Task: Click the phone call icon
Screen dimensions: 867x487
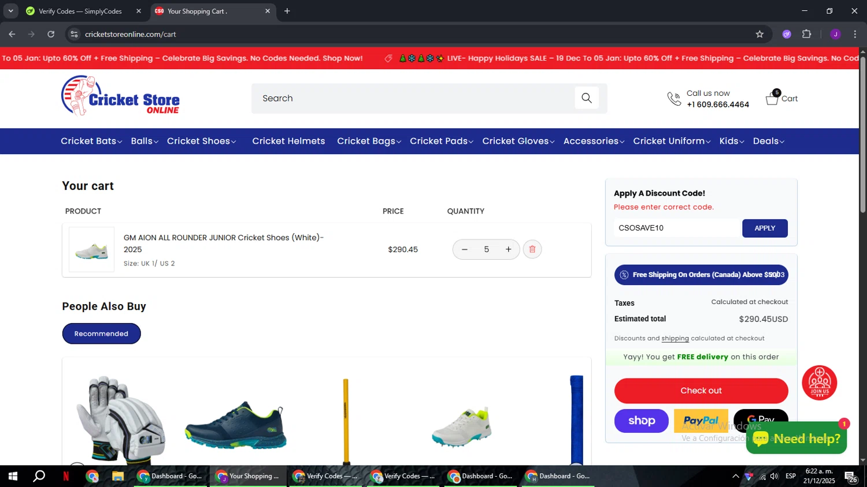Action: pos(674,99)
